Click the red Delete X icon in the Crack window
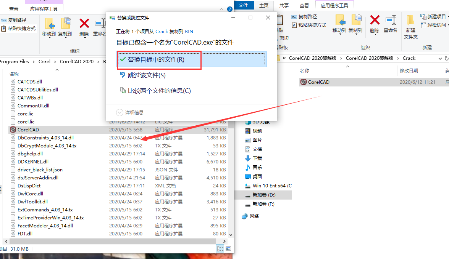This screenshot has height=259, width=449. coord(375,21)
